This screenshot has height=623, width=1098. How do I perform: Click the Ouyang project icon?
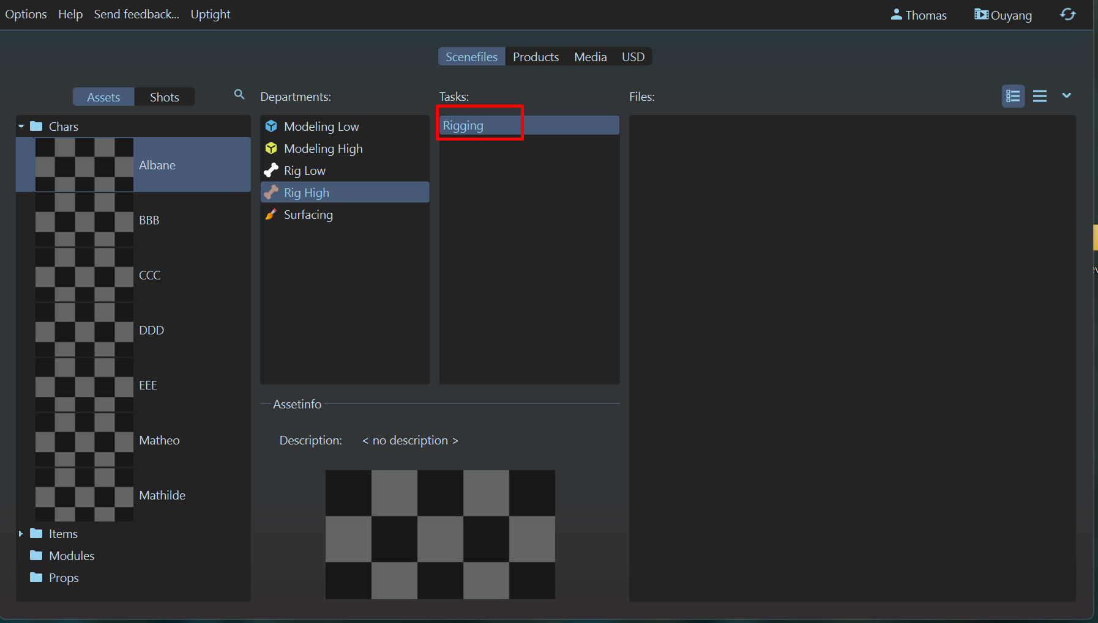tap(981, 15)
